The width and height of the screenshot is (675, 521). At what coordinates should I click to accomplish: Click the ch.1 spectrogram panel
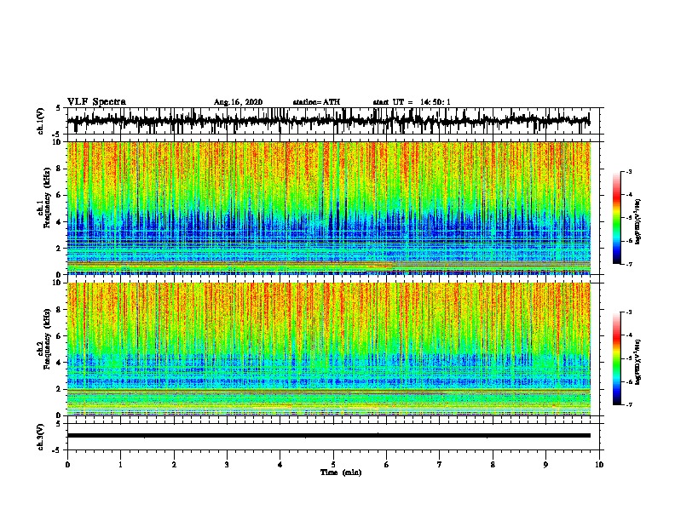click(x=328, y=208)
